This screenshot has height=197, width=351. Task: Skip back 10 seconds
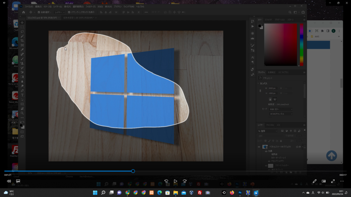click(x=166, y=181)
